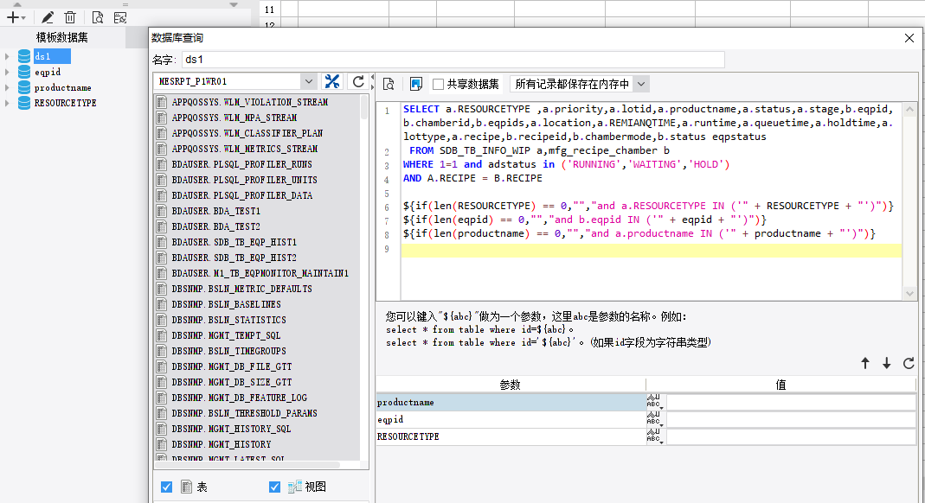Click the empty highlighted line 9 in SQL editor

point(652,249)
